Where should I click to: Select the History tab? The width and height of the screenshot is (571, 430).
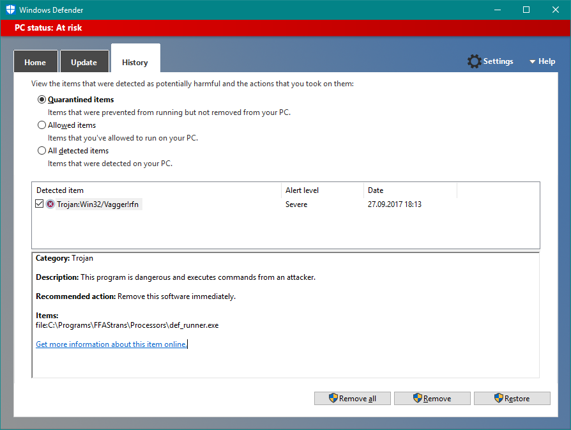click(x=135, y=59)
